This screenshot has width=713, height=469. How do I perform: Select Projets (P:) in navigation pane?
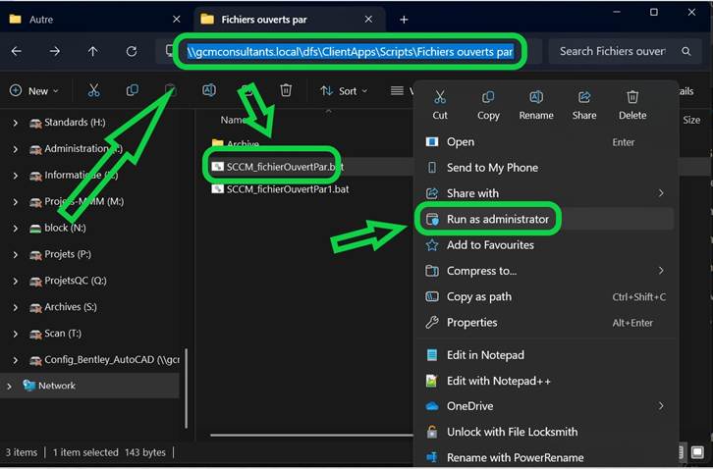(68, 254)
